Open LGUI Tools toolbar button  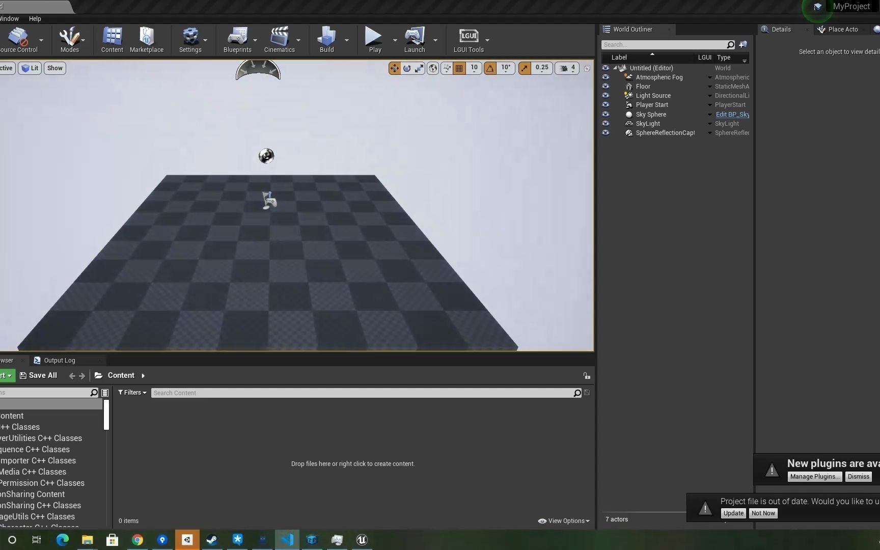coord(469,40)
